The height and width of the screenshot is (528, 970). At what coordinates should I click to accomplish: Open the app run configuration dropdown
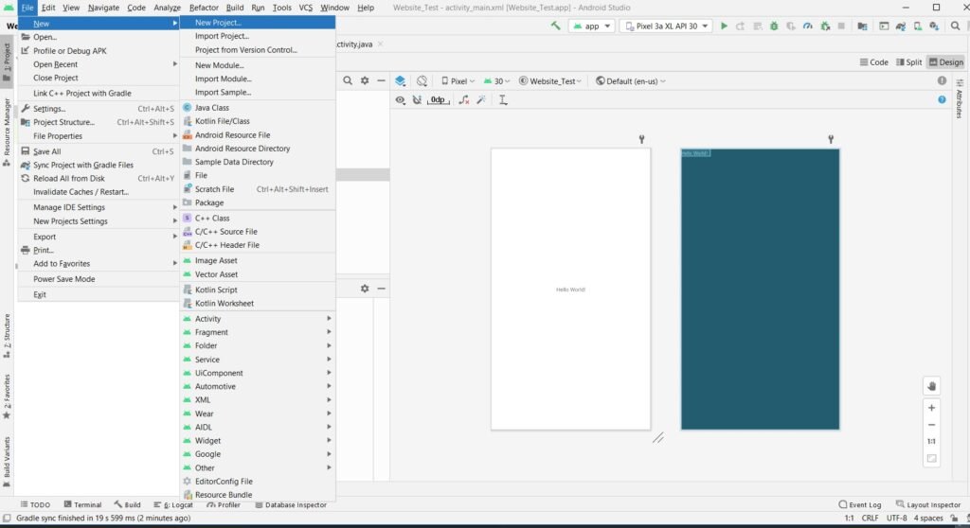click(x=592, y=26)
